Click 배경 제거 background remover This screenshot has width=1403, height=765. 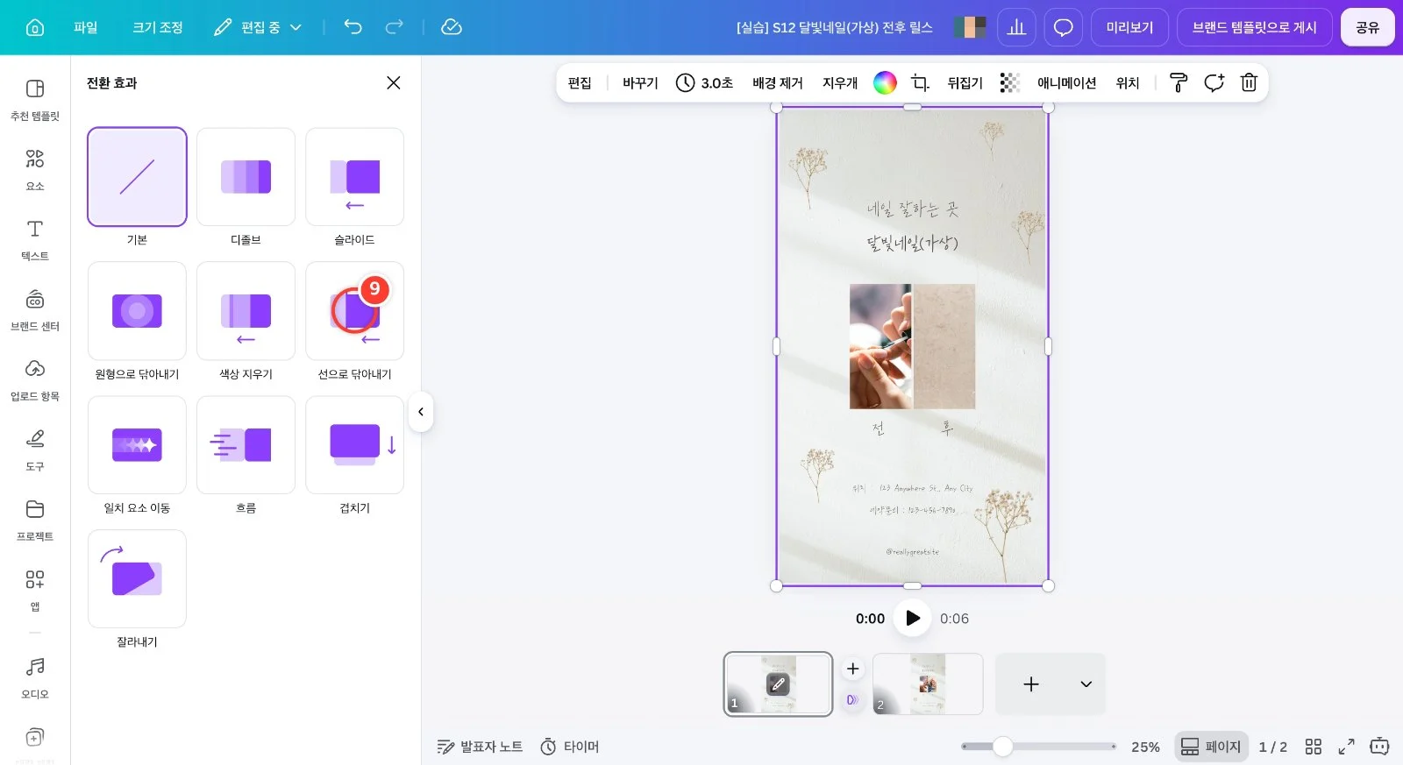pyautogui.click(x=778, y=82)
